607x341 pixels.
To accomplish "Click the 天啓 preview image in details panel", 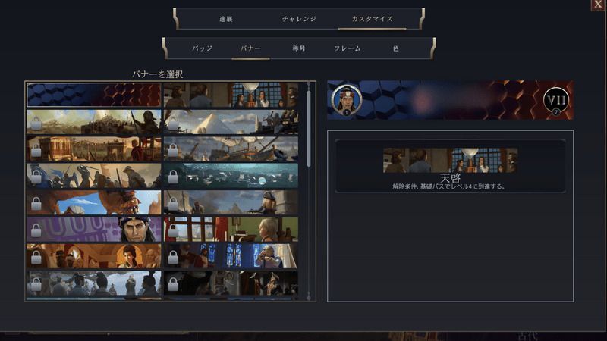I will point(450,160).
